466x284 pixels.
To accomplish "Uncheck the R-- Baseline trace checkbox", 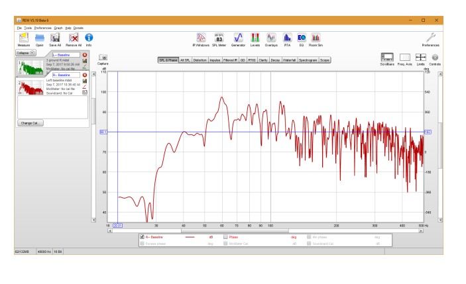I will pos(143,236).
